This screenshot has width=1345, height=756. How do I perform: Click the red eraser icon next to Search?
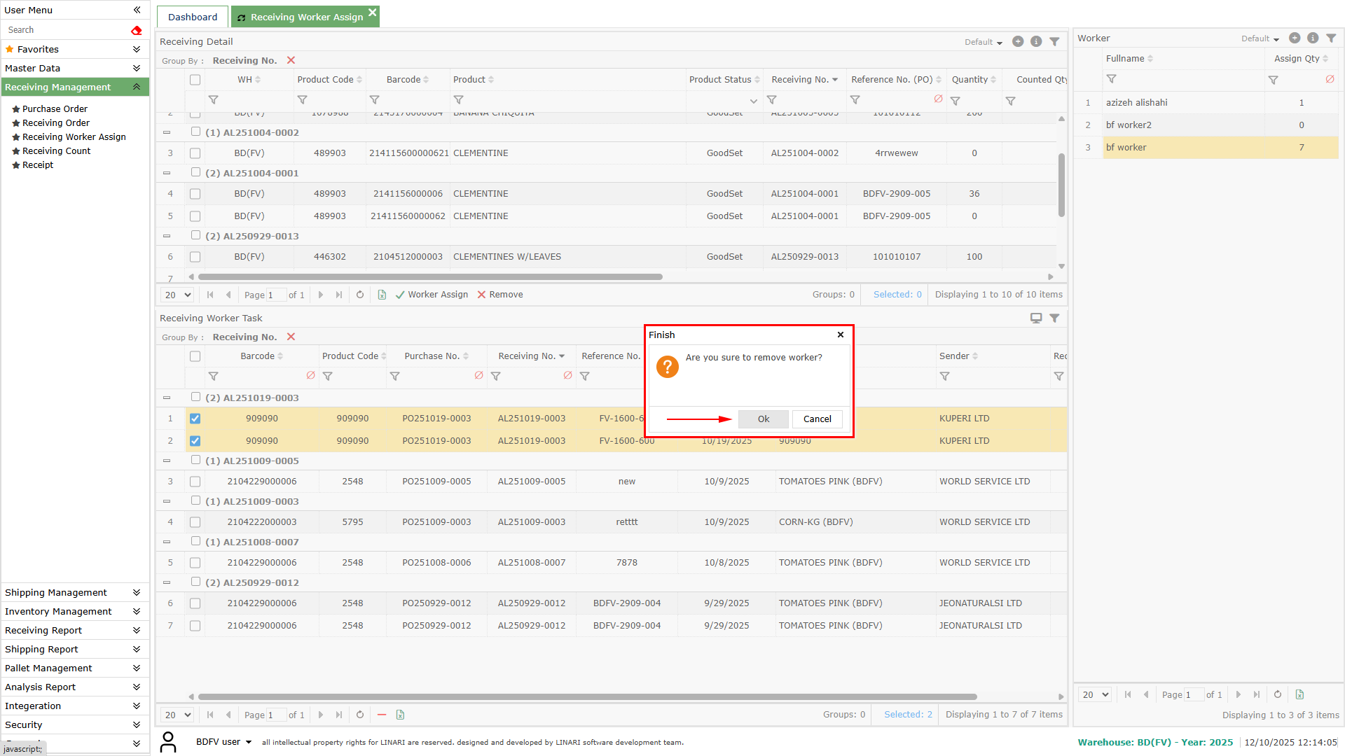137,30
